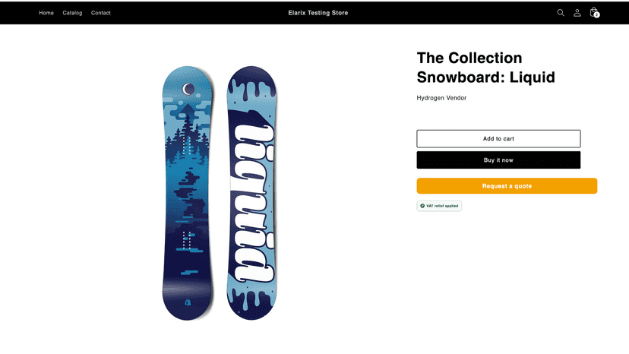Open the Catalog menu item
Viewport: 629px width, 354px height.
(x=72, y=13)
